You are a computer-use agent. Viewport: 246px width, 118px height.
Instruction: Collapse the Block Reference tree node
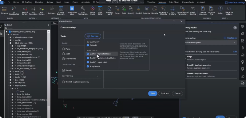click(10, 43)
